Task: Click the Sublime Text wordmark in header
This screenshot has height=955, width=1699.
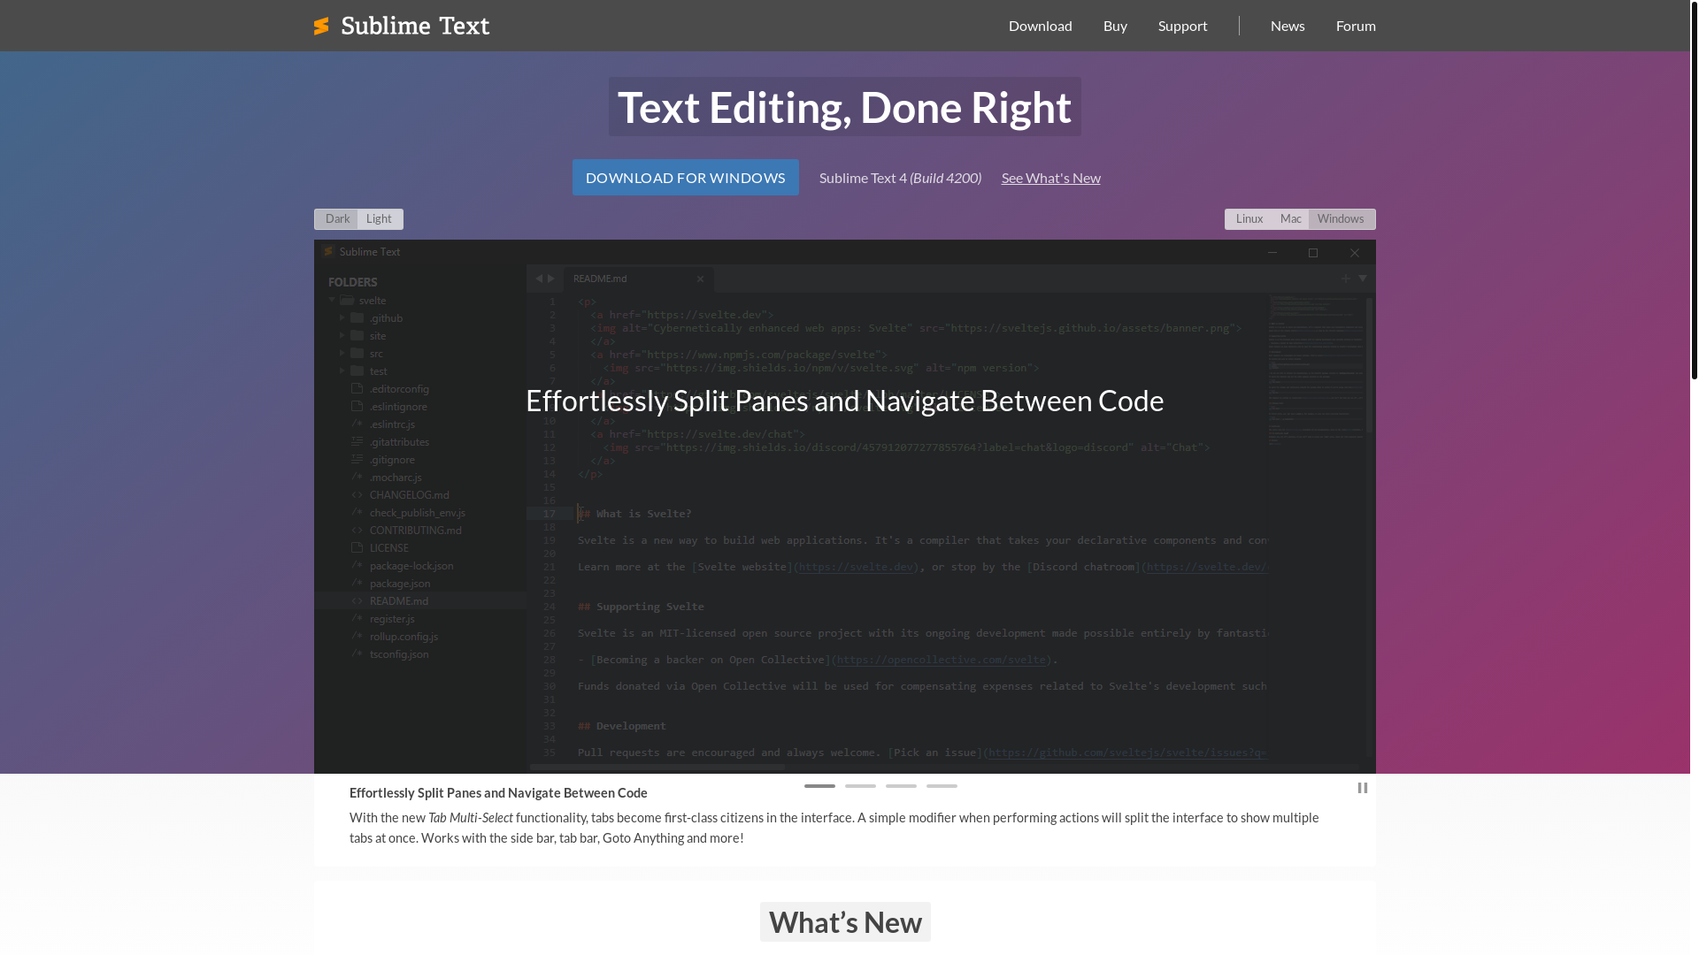Action: tap(415, 27)
